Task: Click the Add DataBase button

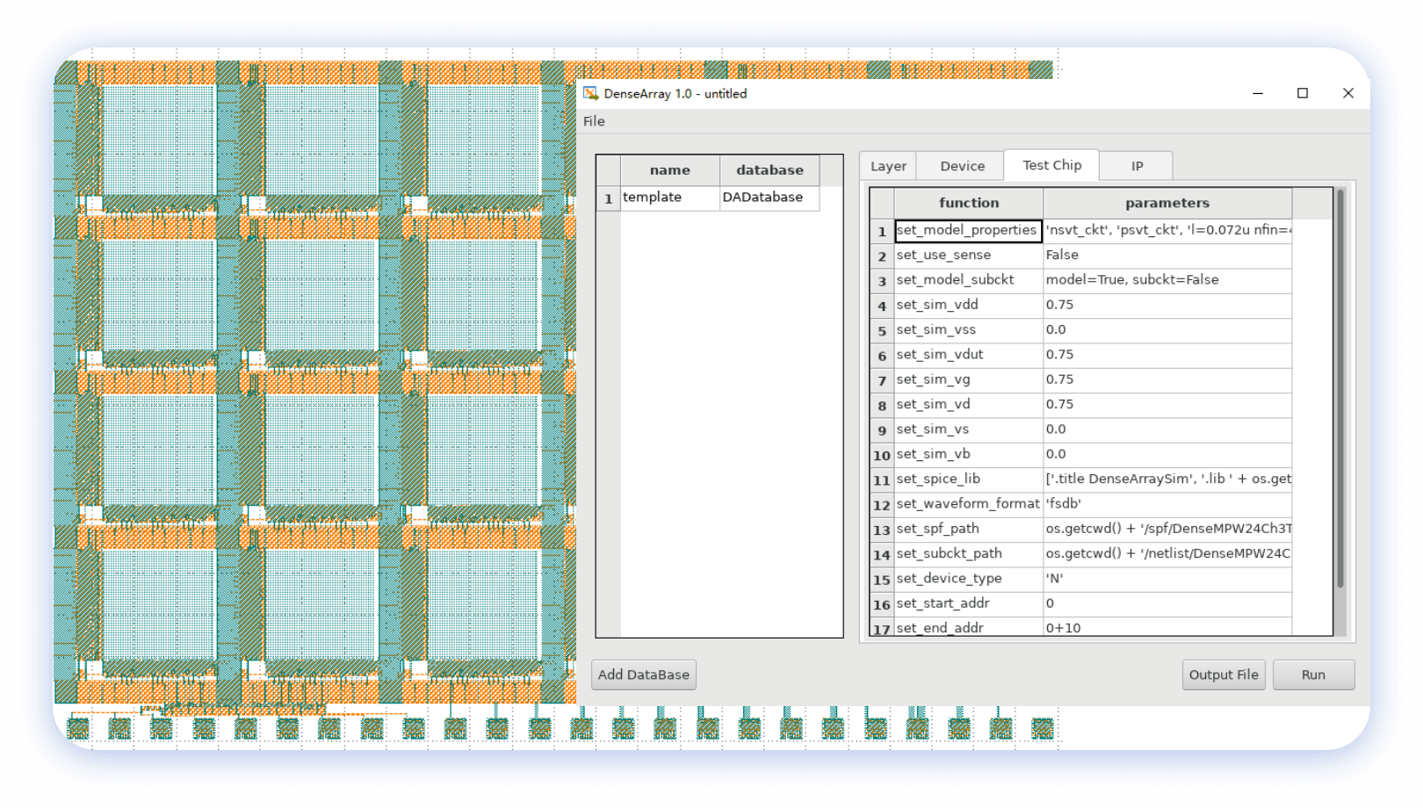Action: 643,675
